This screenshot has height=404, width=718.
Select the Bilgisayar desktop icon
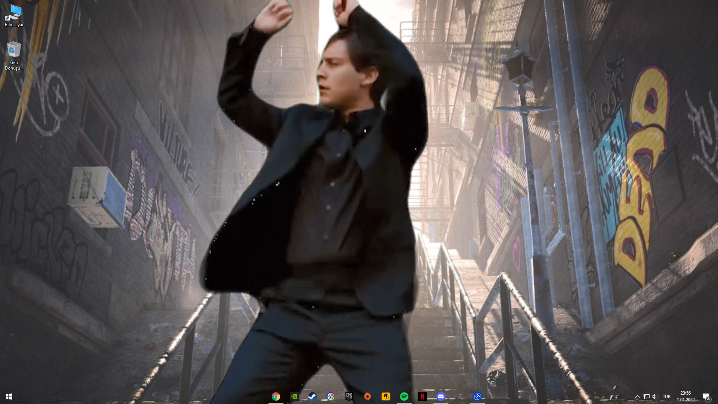coord(14,16)
